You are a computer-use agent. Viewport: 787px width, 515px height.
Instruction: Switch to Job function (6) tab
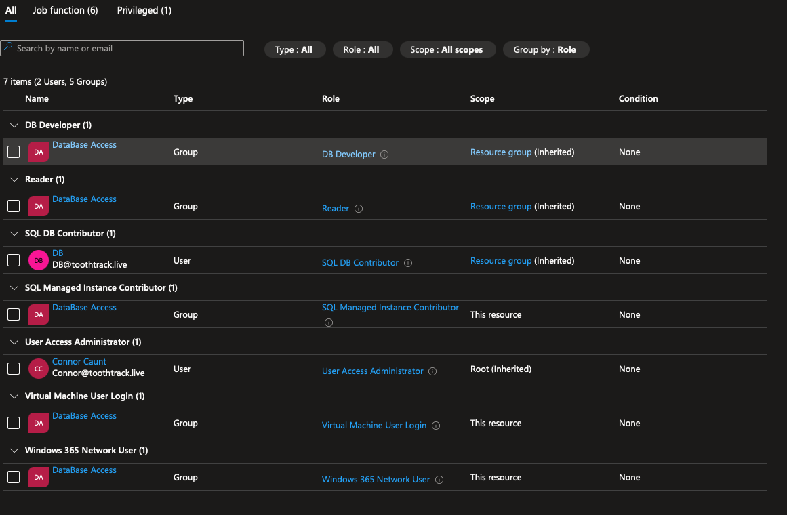65,11
